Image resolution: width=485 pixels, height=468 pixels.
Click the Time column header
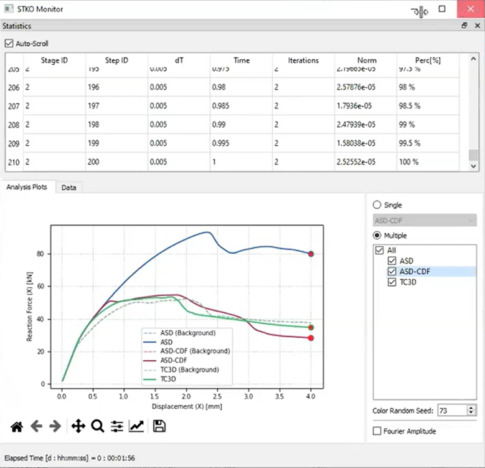(x=242, y=60)
